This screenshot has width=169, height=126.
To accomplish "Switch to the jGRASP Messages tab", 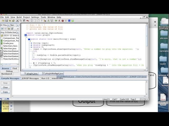I will (x=30, y=78).
